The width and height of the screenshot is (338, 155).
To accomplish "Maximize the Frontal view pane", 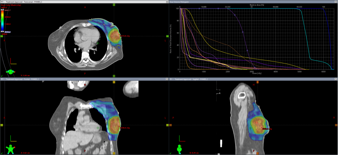I will tap(166, 79).
